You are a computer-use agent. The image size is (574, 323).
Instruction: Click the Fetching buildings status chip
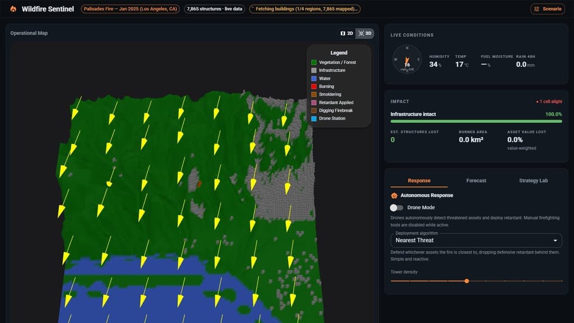(304, 9)
